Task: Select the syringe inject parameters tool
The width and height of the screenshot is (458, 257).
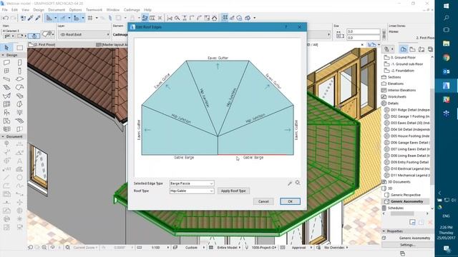Action: point(38,18)
